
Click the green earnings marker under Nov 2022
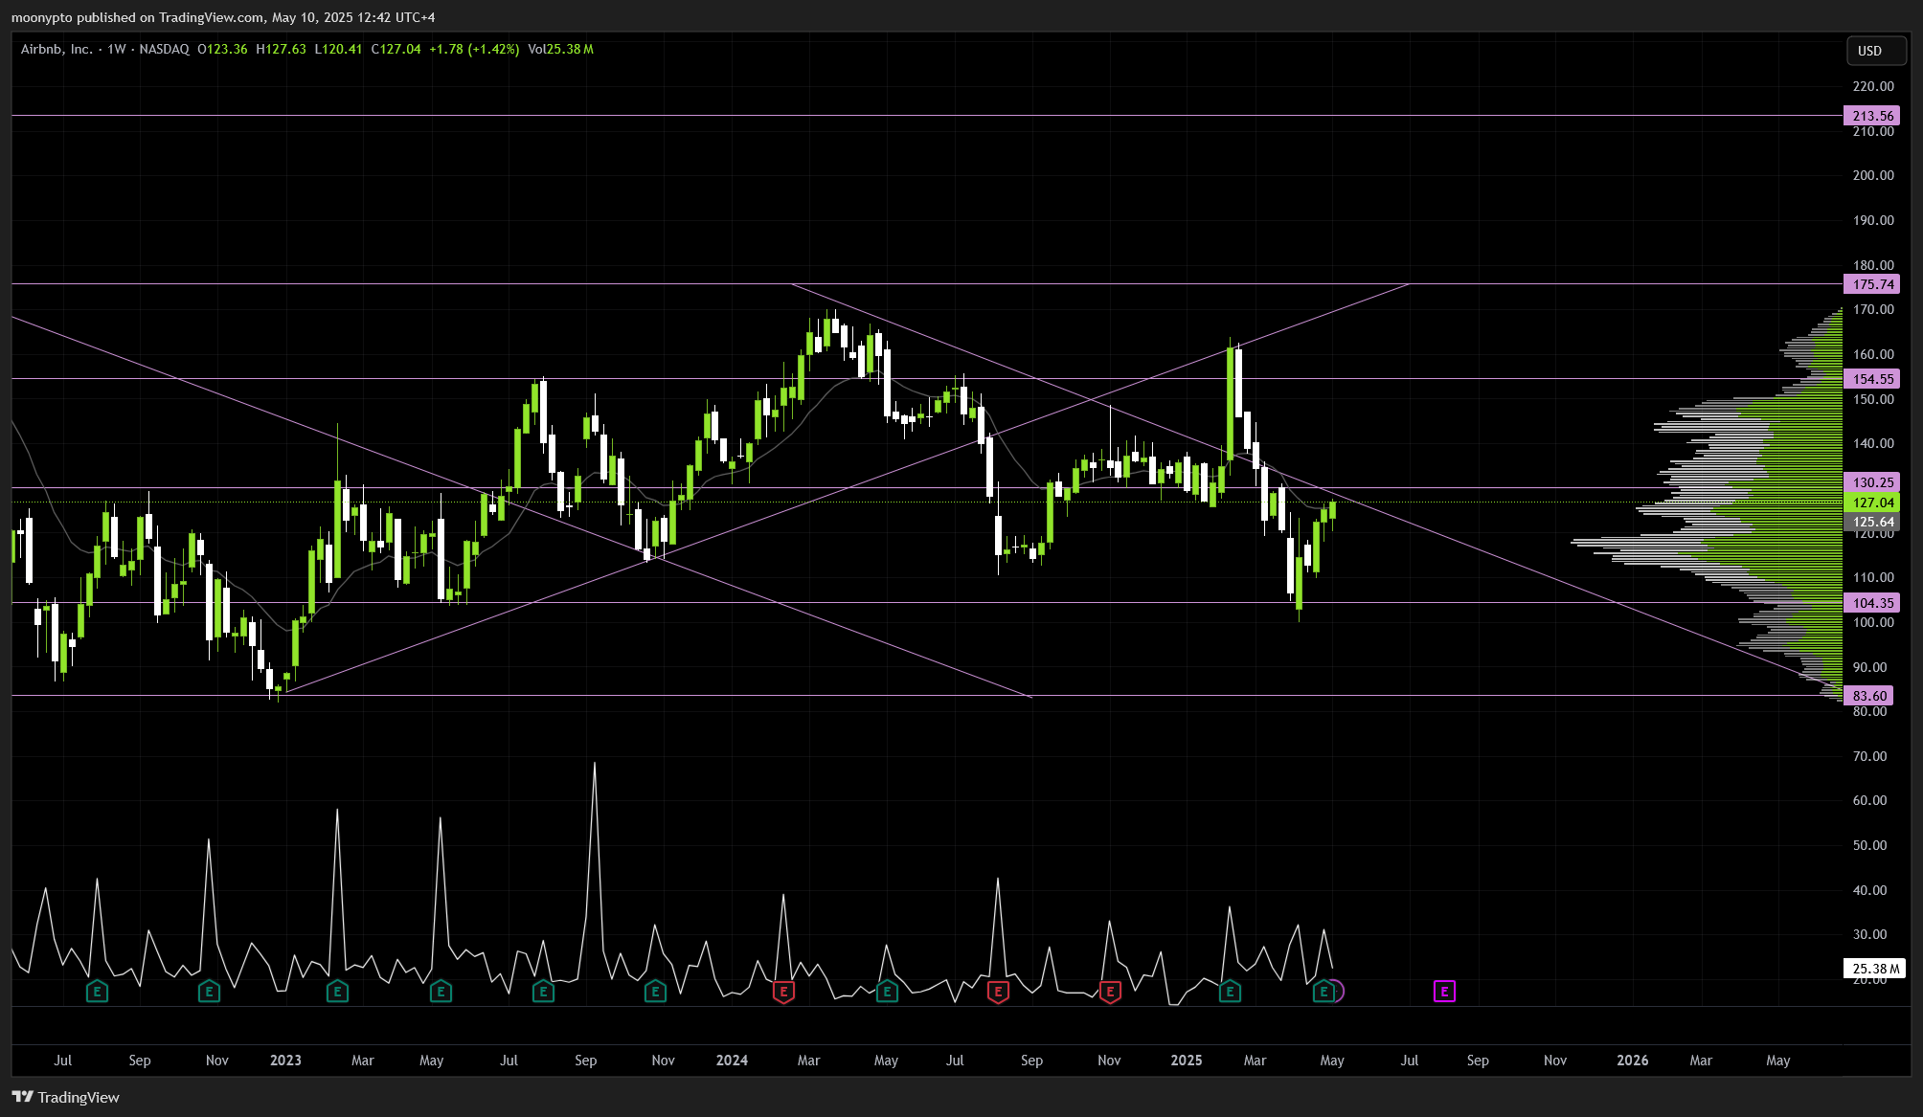tap(209, 992)
